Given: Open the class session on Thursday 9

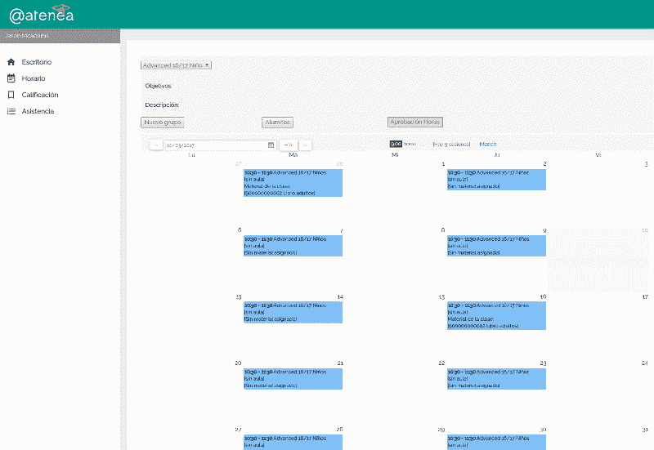Looking at the screenshot, I should pos(496,246).
